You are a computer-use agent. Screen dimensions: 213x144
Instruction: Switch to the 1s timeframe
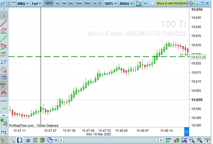click(57, 3)
